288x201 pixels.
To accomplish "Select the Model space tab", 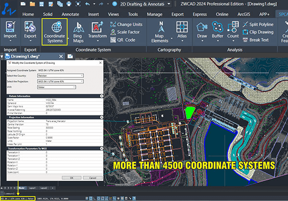I will coord(21,188).
